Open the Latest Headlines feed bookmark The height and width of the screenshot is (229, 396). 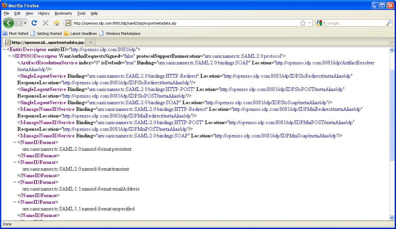tap(80, 33)
